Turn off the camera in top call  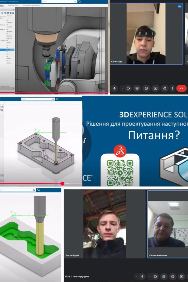click(x=128, y=88)
